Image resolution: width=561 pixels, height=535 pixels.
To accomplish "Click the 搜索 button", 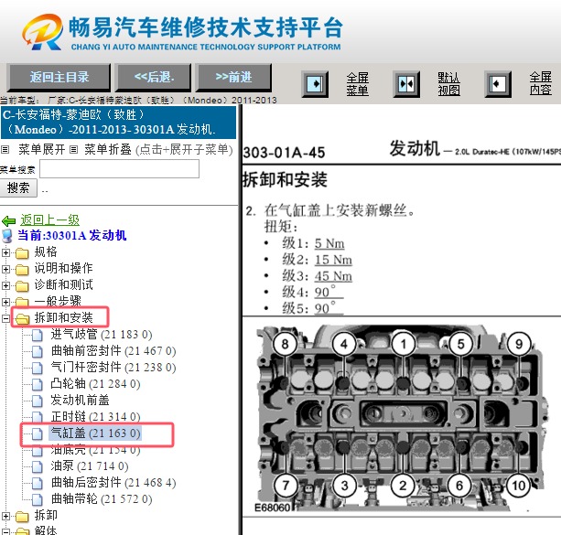I will point(18,188).
